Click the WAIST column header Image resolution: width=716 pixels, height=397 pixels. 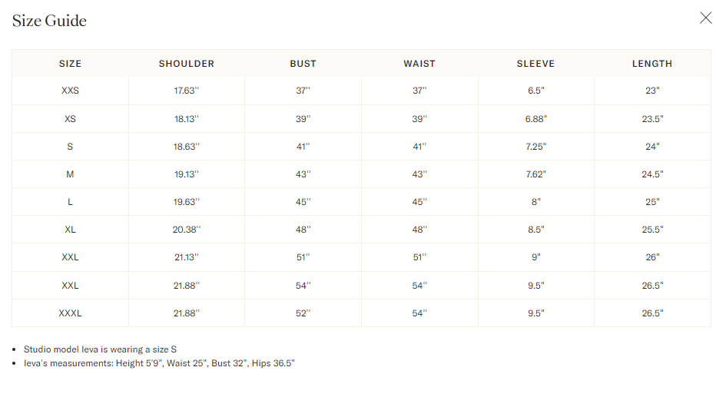click(419, 64)
